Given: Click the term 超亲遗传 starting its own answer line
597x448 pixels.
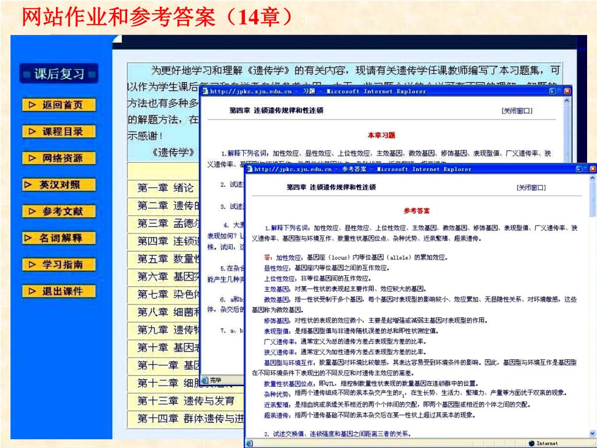Looking at the screenshot, I should pyautogui.click(x=276, y=415).
